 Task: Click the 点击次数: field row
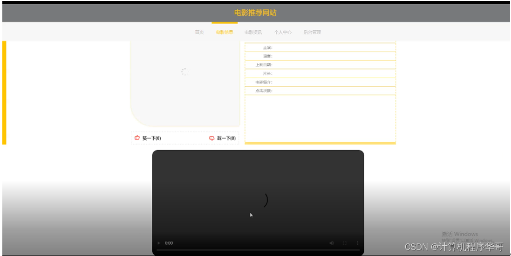point(320,90)
